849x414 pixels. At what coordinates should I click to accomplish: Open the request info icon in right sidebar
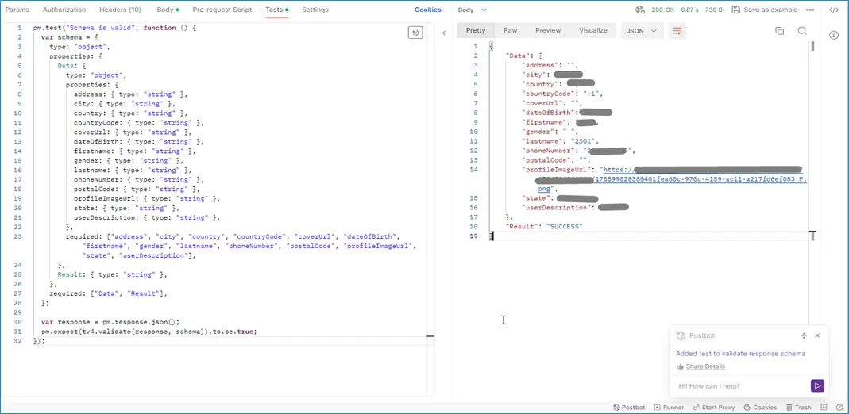pos(834,35)
